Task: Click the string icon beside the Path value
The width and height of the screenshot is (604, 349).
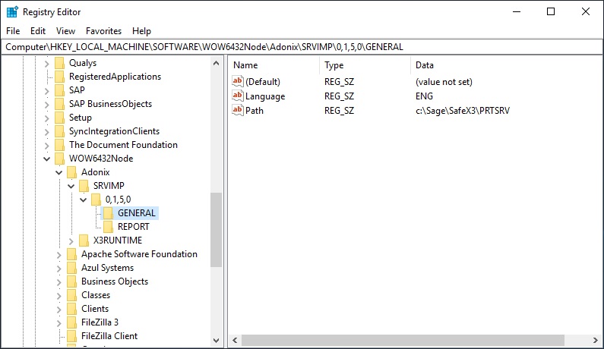Action: (x=238, y=112)
